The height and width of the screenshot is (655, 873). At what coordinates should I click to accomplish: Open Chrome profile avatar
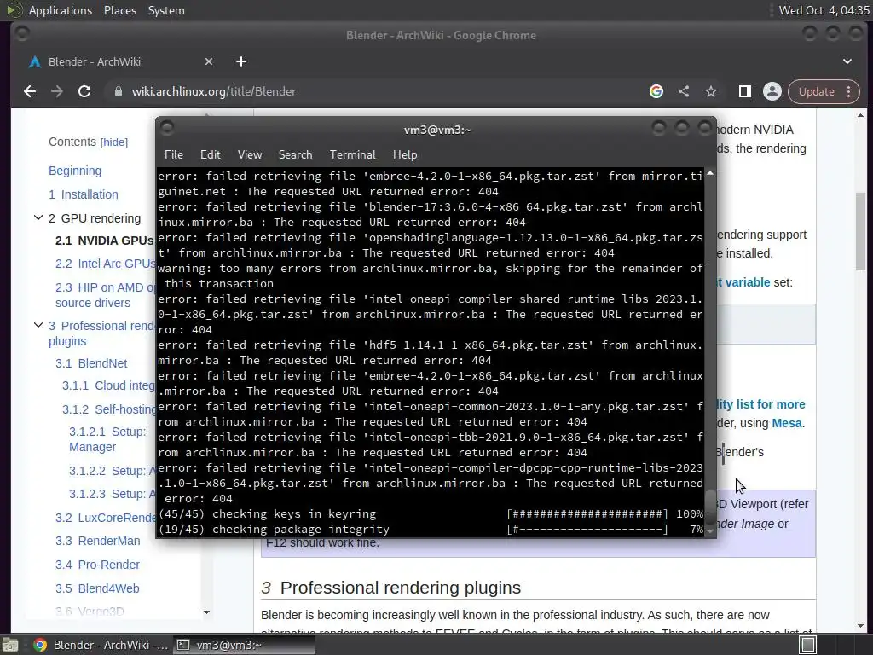(772, 91)
